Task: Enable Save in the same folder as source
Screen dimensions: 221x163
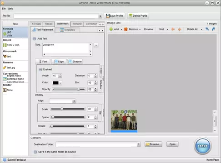Action: point(35,152)
